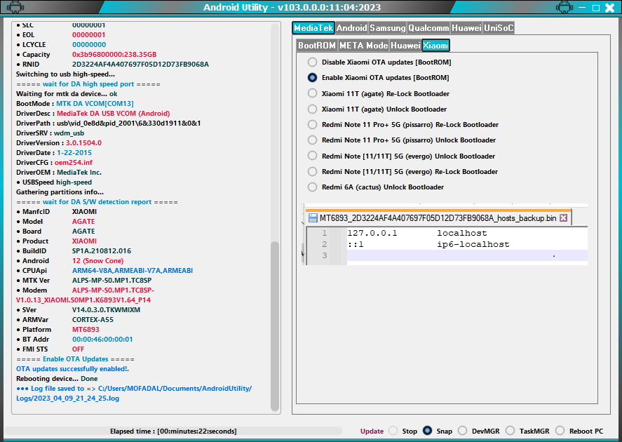Click the DriverVersion value '3.0.1504.0'
This screenshot has height=442, width=622.
coord(83,143)
